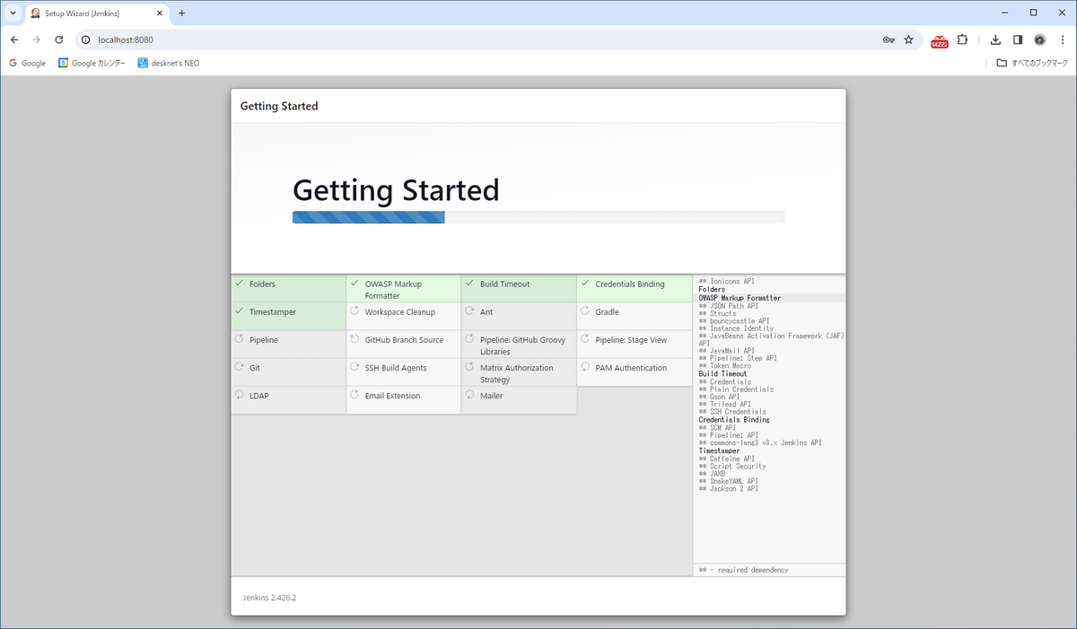The height and width of the screenshot is (629, 1077).
Task: Click the spinner icon beside Gradle
Action: [585, 311]
